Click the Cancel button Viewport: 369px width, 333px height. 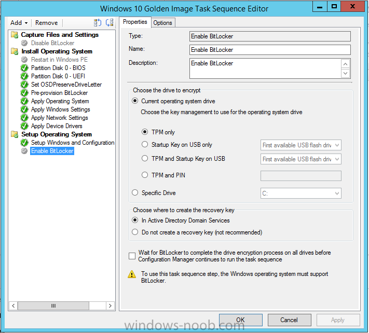pos(289,320)
